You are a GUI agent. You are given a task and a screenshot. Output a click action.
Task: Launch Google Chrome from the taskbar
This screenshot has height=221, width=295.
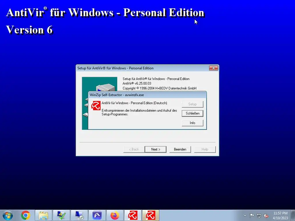[26, 215]
